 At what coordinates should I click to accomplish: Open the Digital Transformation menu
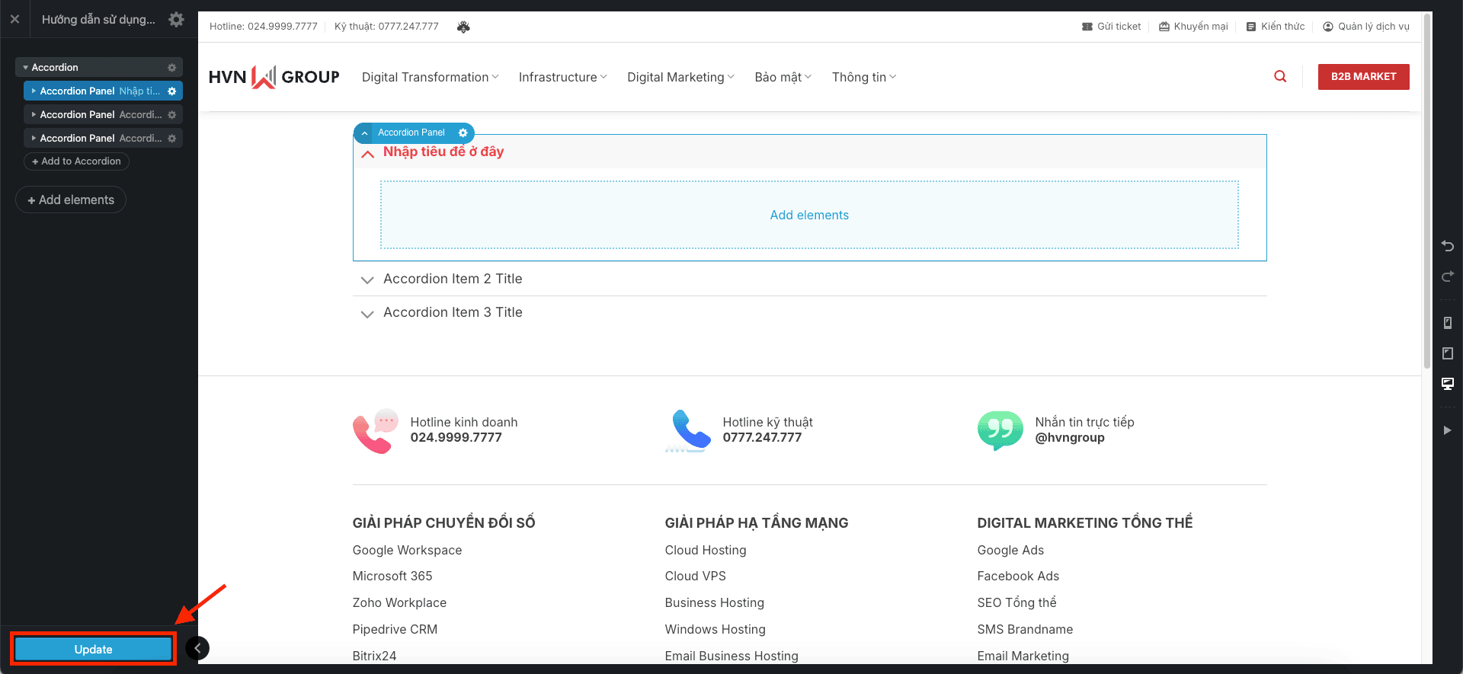click(x=430, y=78)
